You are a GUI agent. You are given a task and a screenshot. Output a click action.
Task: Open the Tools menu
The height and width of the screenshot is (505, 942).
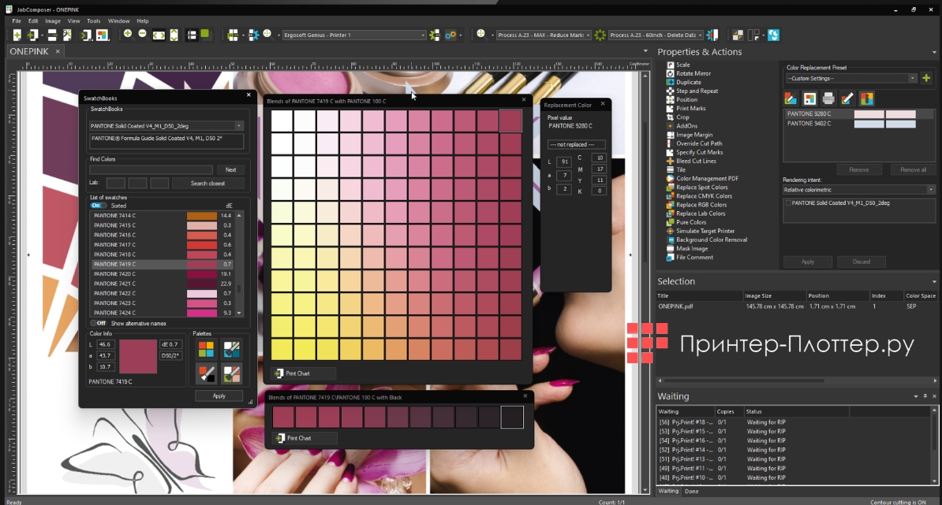point(93,21)
